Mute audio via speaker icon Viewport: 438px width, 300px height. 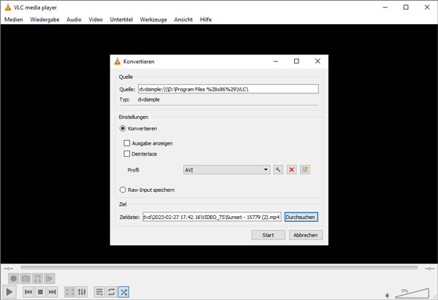point(388,295)
